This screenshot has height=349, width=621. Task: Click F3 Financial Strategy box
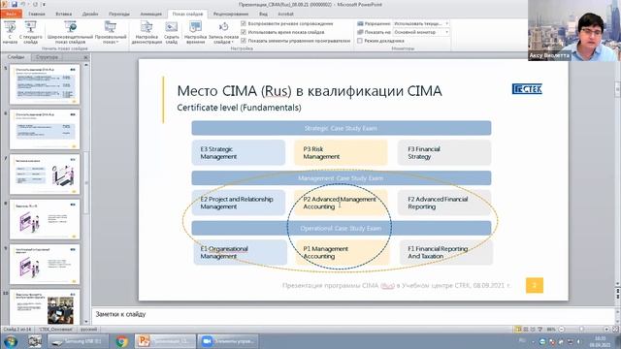(x=444, y=153)
